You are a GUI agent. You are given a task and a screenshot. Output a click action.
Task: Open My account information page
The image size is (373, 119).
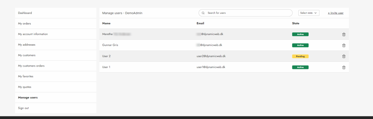point(33,34)
